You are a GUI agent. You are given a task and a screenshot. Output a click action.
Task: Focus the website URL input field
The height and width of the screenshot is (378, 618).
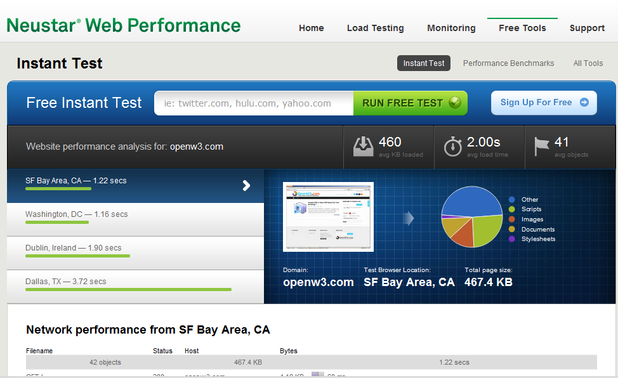coord(254,103)
